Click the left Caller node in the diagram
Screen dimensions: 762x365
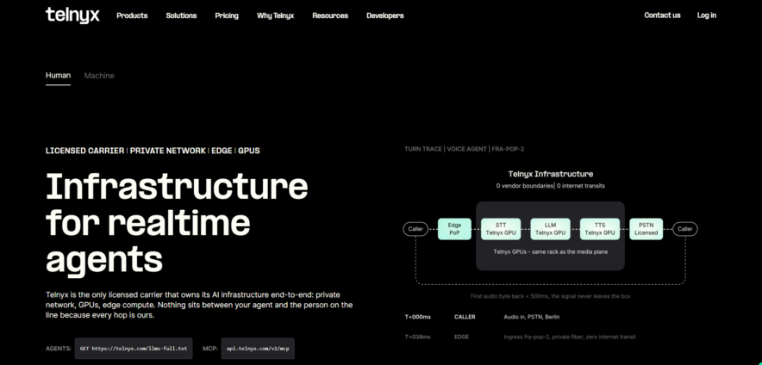click(x=415, y=229)
